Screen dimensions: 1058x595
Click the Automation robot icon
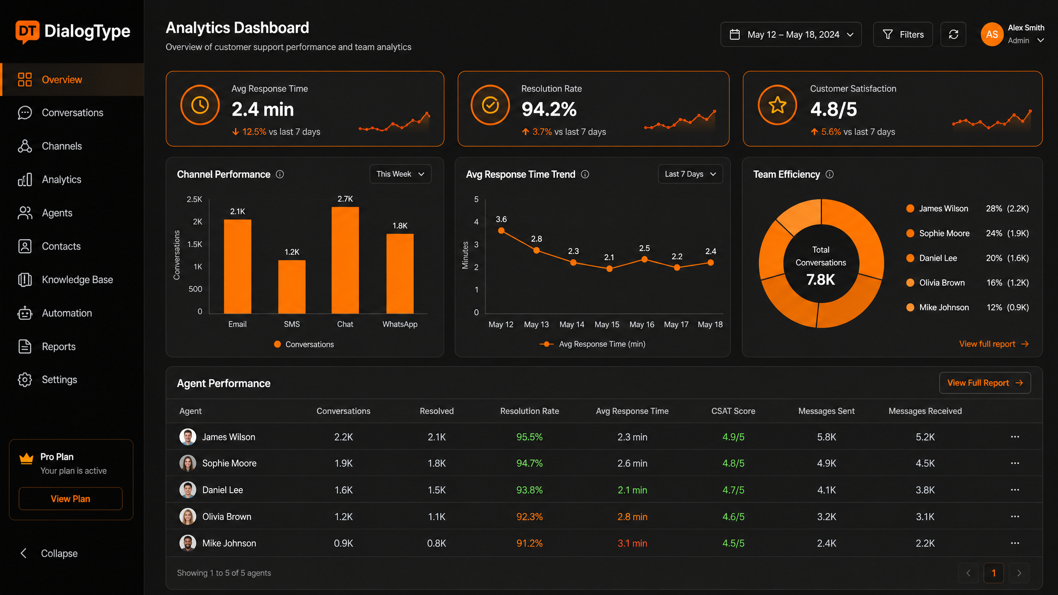coord(25,313)
